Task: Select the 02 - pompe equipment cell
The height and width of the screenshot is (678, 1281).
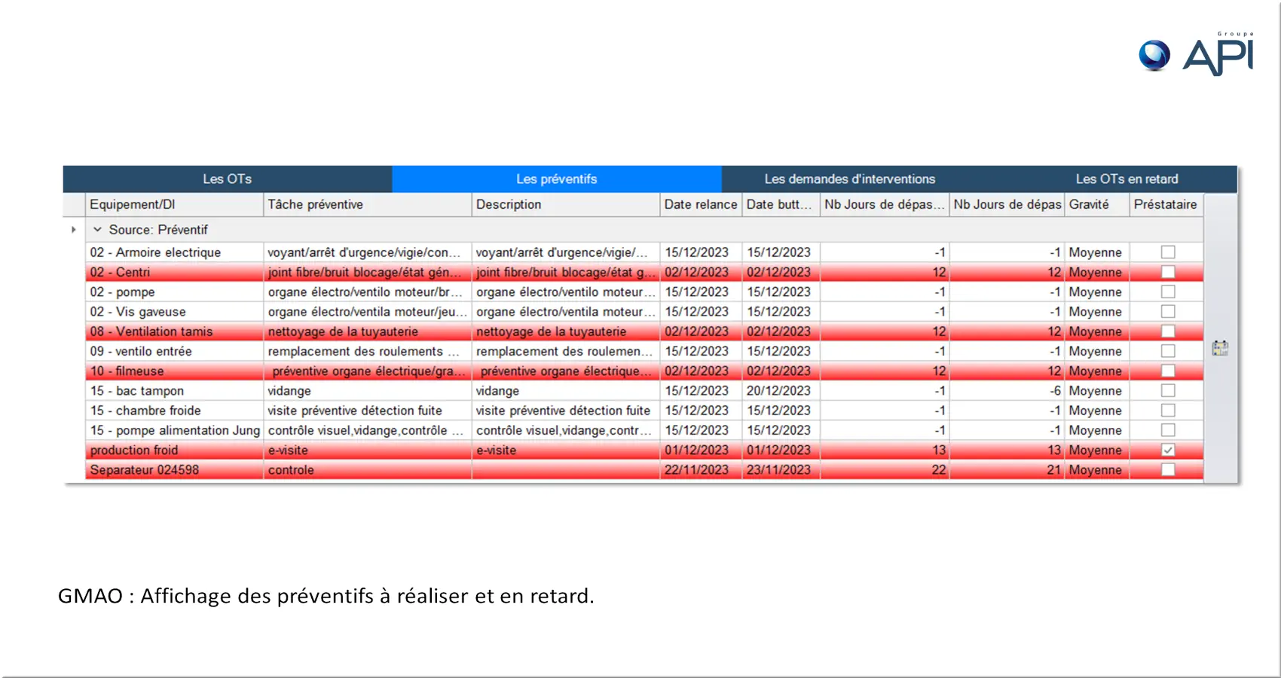Action: point(174,292)
